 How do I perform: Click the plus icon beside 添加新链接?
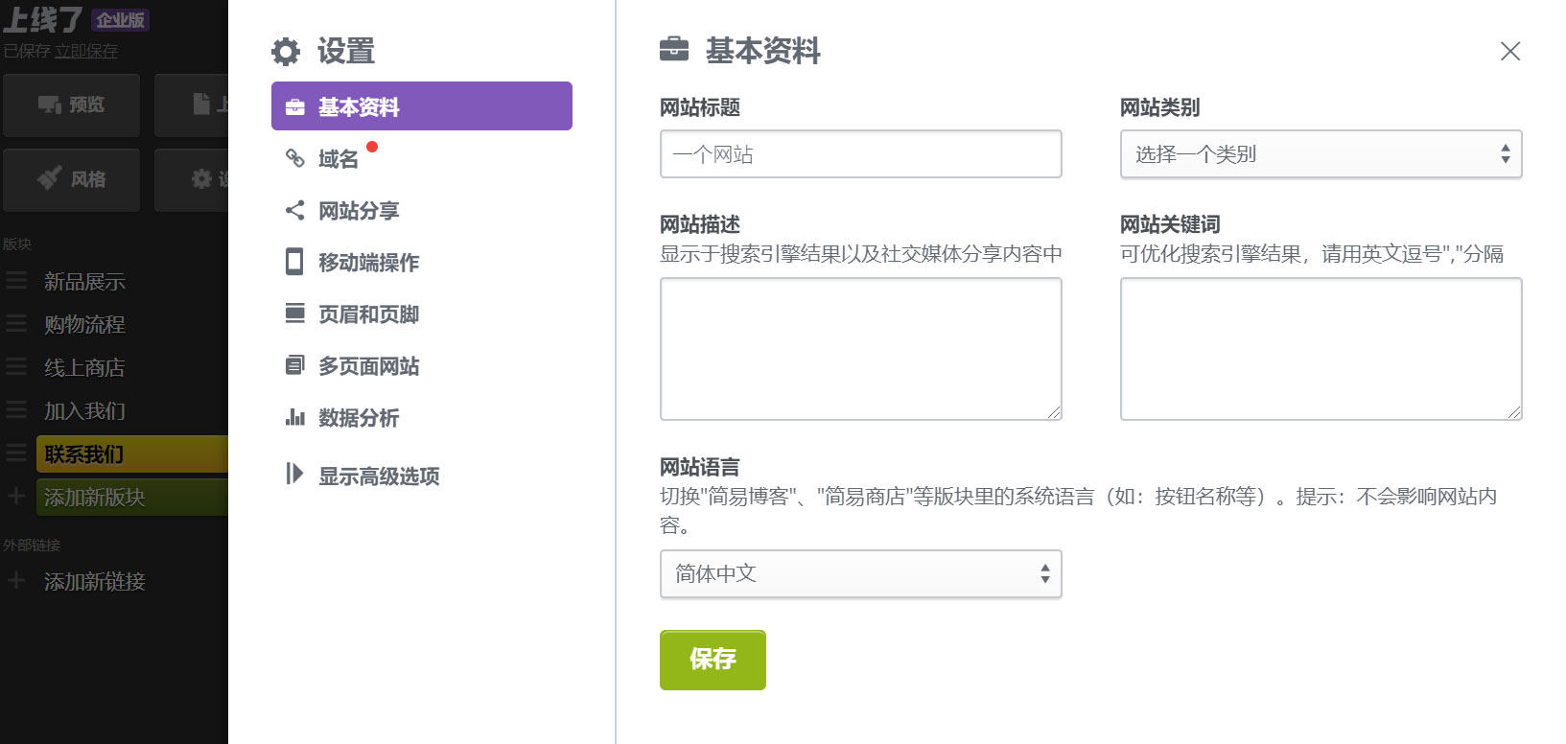(x=16, y=581)
